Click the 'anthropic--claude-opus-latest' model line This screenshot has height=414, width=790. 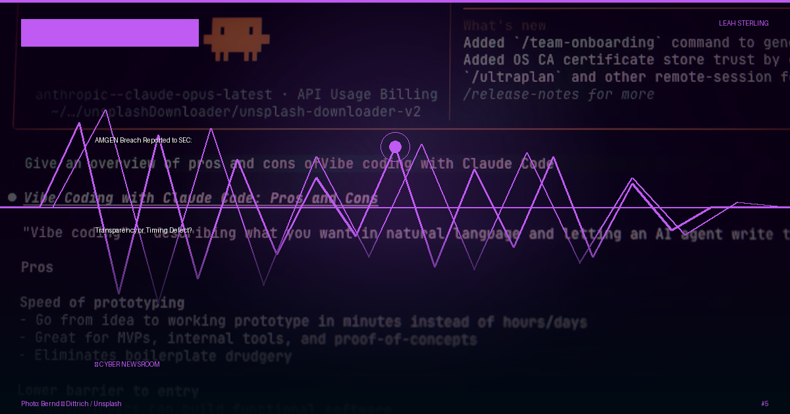point(236,95)
